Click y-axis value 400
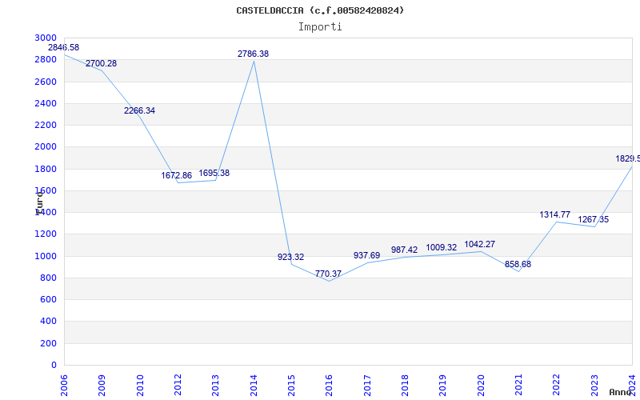 click(x=48, y=322)
